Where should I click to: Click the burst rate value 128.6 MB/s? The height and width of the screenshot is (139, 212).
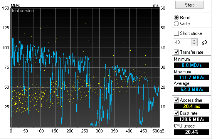(192, 119)
